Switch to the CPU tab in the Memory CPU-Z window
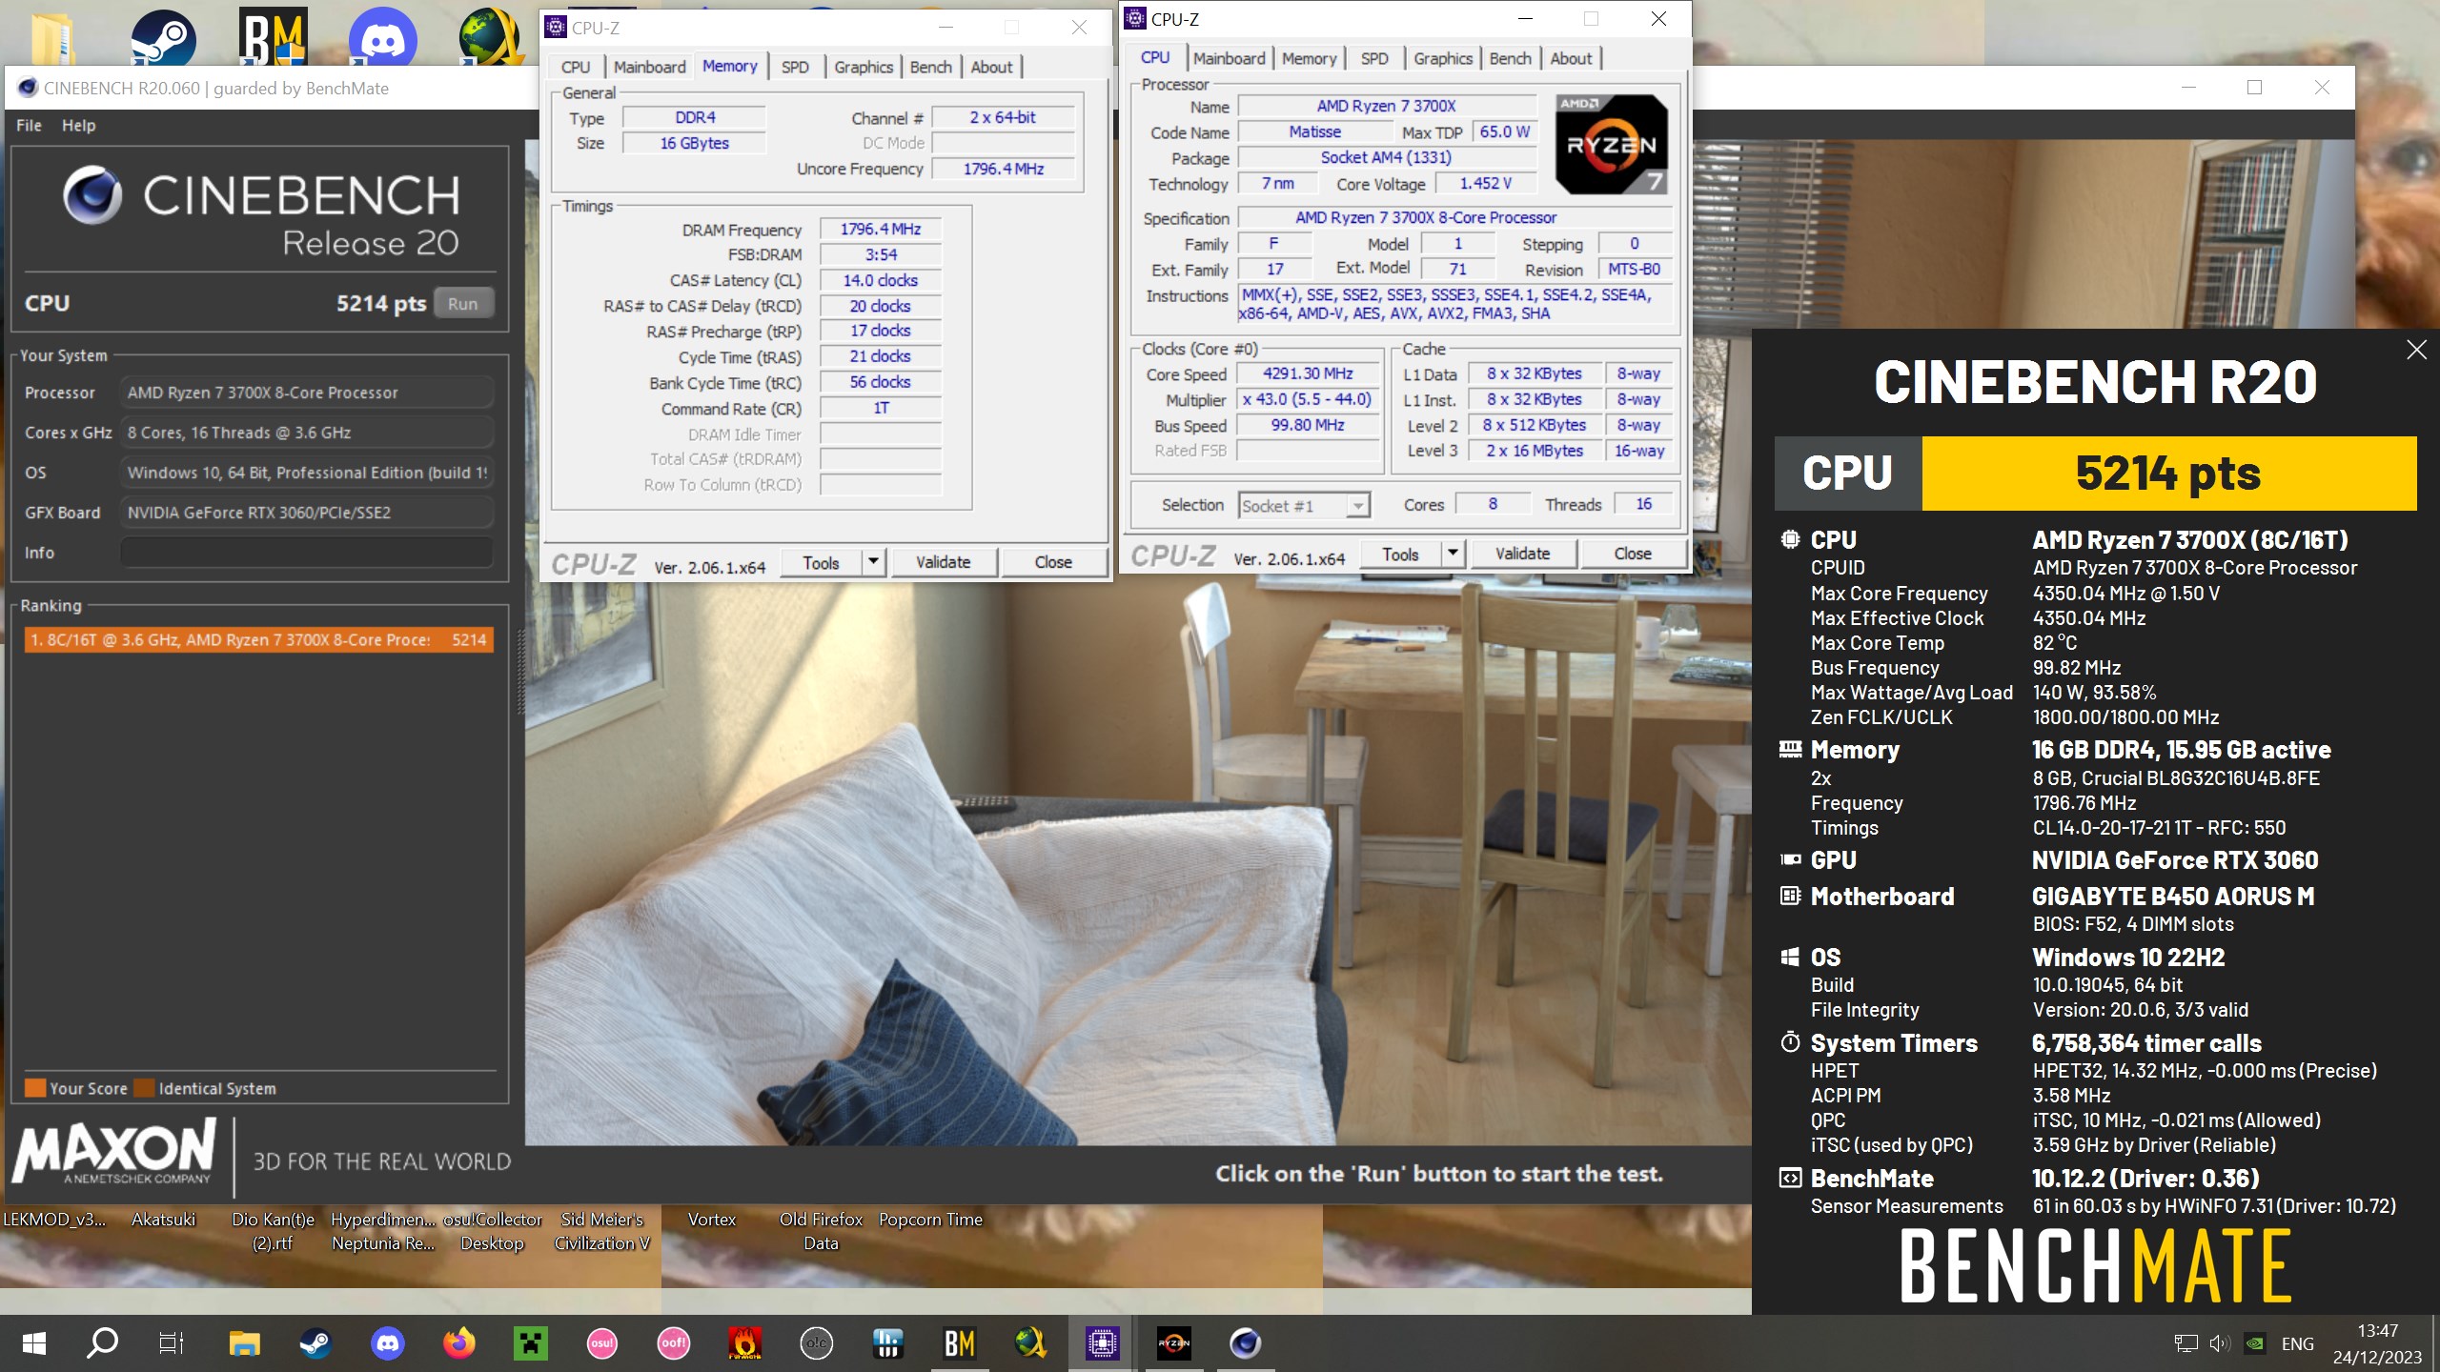2440x1372 pixels. tap(576, 67)
